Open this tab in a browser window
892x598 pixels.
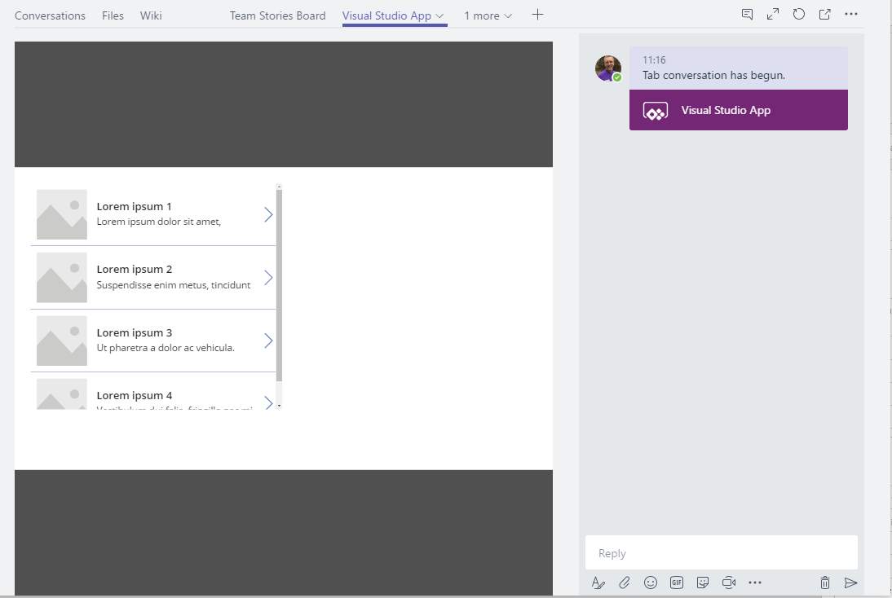(x=824, y=14)
